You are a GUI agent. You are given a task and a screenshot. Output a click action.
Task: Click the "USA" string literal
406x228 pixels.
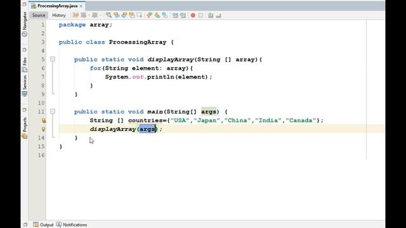point(180,120)
